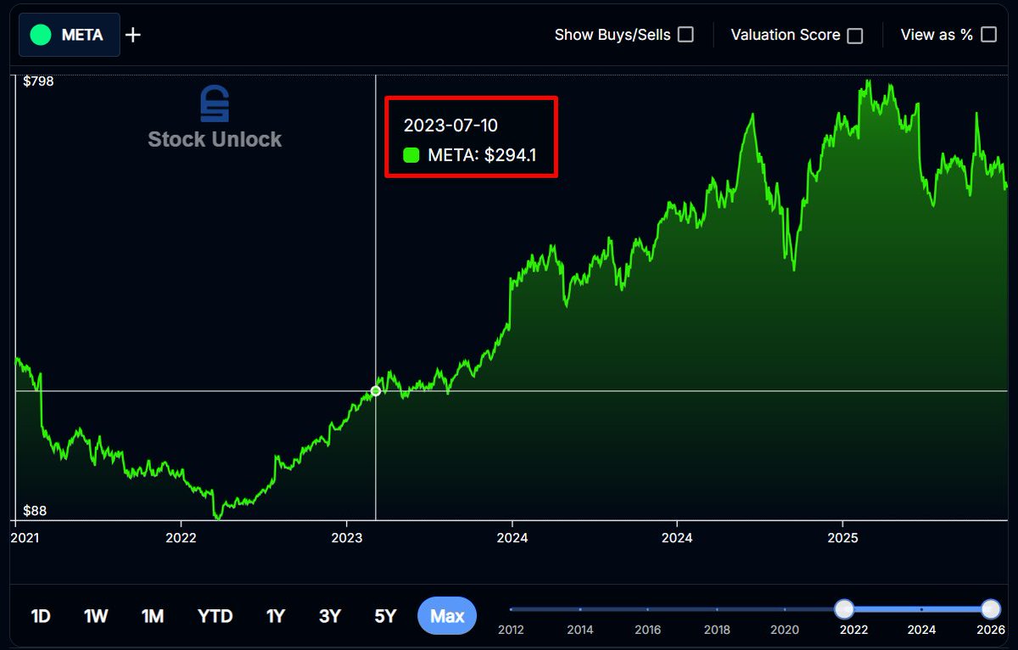Select the 1D time range
The width and height of the screenshot is (1018, 650).
pos(41,616)
